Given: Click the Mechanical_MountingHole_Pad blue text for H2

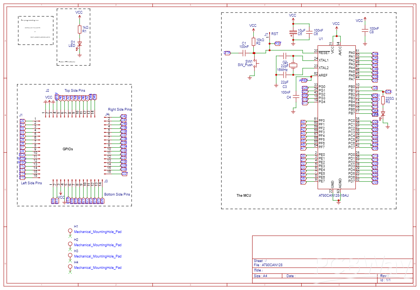Looking at the screenshot, I should tap(98, 245).
